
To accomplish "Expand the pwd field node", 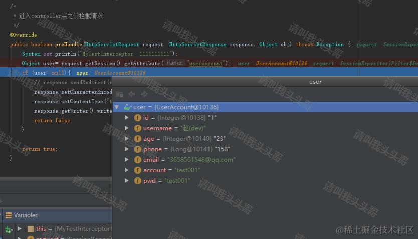I will 127,181.
